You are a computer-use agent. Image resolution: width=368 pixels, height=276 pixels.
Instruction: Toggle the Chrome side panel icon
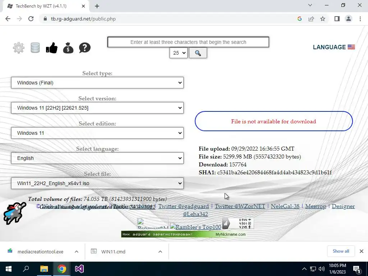click(337, 19)
